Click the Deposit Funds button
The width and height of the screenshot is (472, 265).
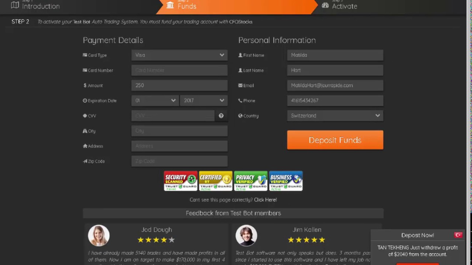tap(335, 140)
